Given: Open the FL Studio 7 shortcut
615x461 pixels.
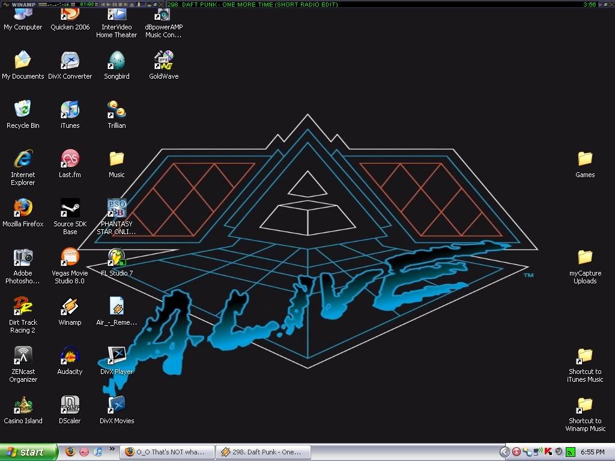Looking at the screenshot, I should [x=117, y=262].
